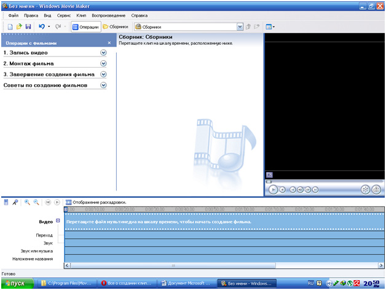Jump back to the start in monitor

[x=293, y=190]
